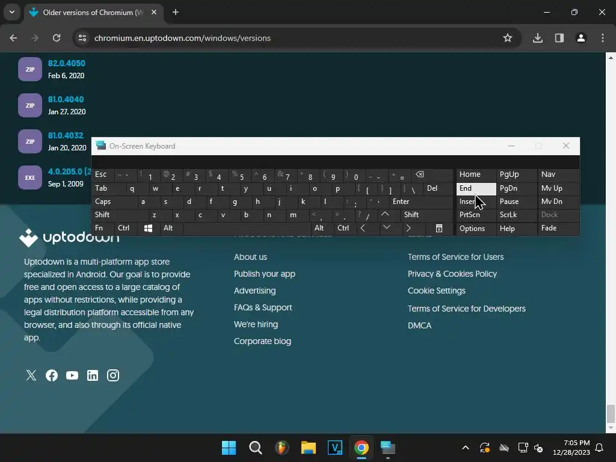Viewport: 616px width, 462px height.
Task: Toggle Fn key on On-Screen Keyboard
Action: click(103, 228)
